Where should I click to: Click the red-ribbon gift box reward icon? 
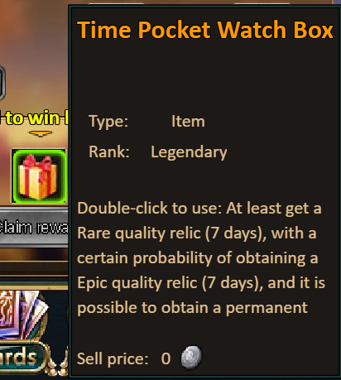(x=39, y=176)
